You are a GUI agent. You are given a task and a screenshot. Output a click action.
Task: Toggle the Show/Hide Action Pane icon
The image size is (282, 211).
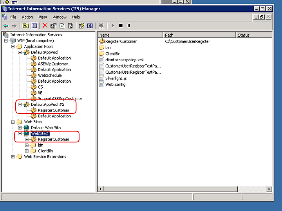click(90, 26)
